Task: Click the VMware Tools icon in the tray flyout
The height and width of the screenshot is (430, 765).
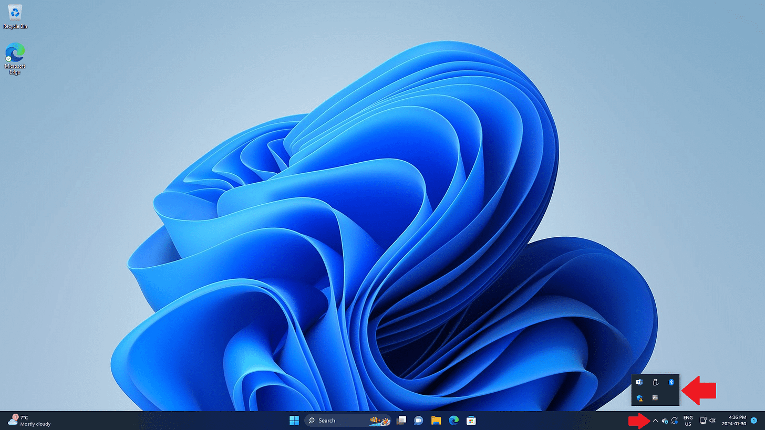Action: [x=655, y=397]
